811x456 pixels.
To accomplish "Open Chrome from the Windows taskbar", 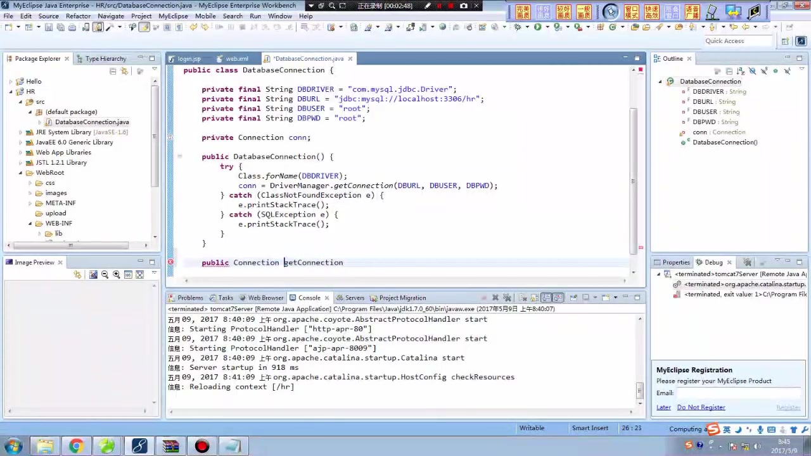I will [75, 446].
